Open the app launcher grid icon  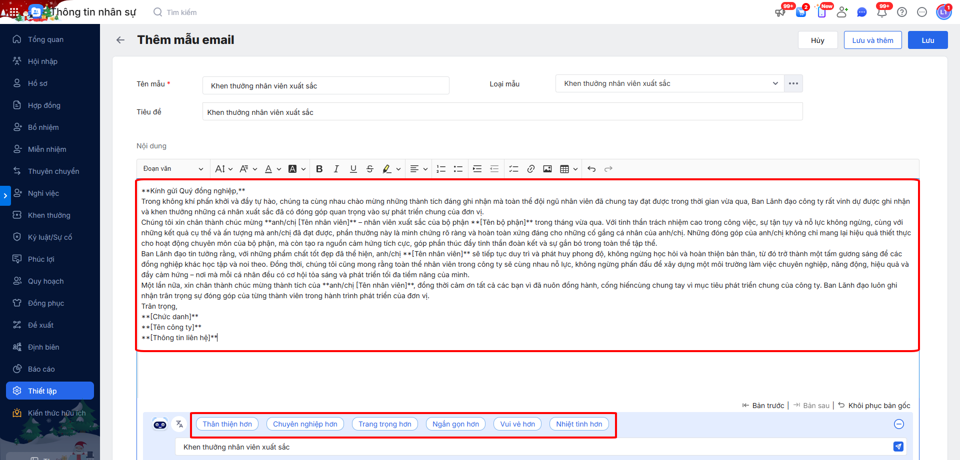pos(14,12)
